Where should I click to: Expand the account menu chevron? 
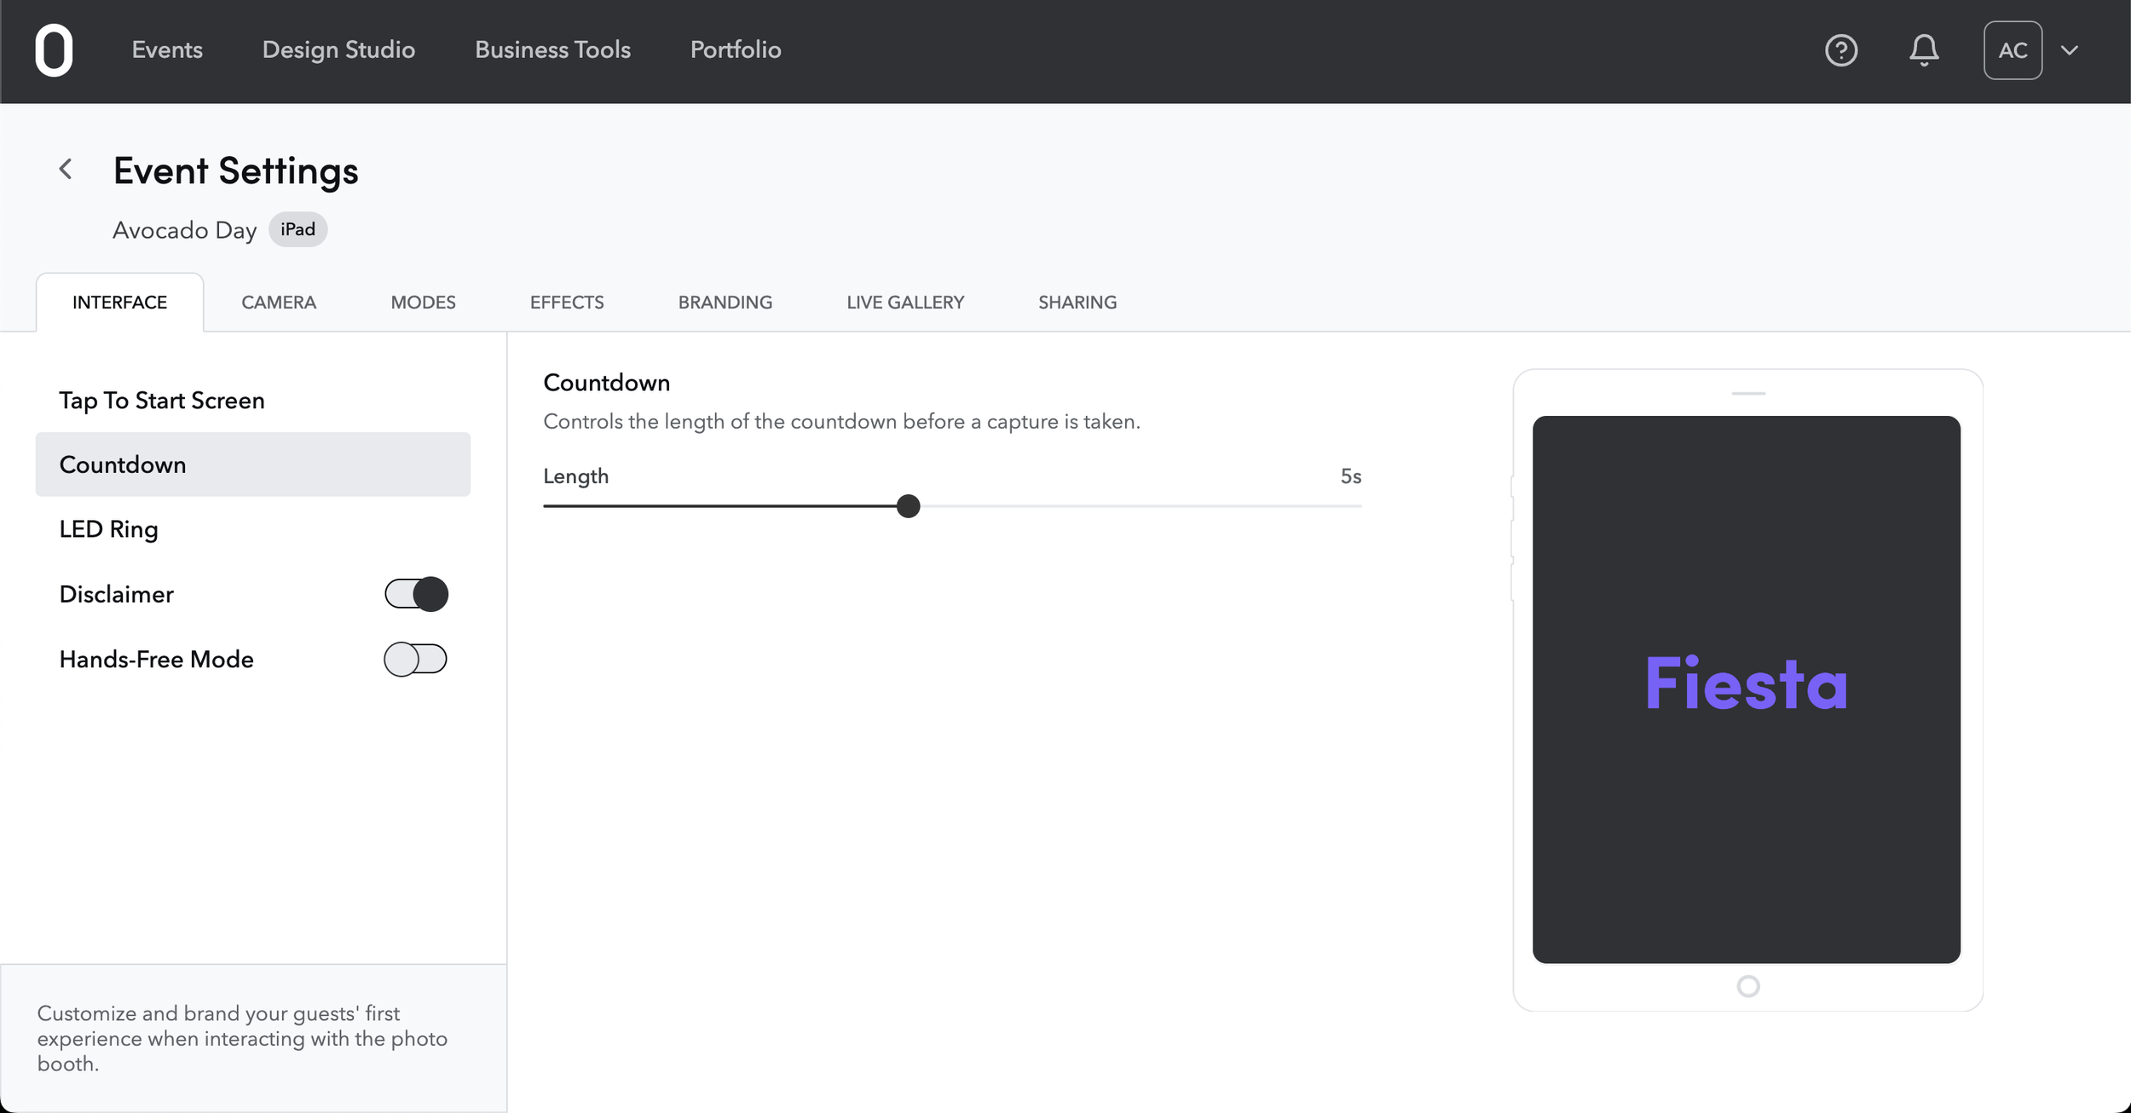tap(2070, 50)
